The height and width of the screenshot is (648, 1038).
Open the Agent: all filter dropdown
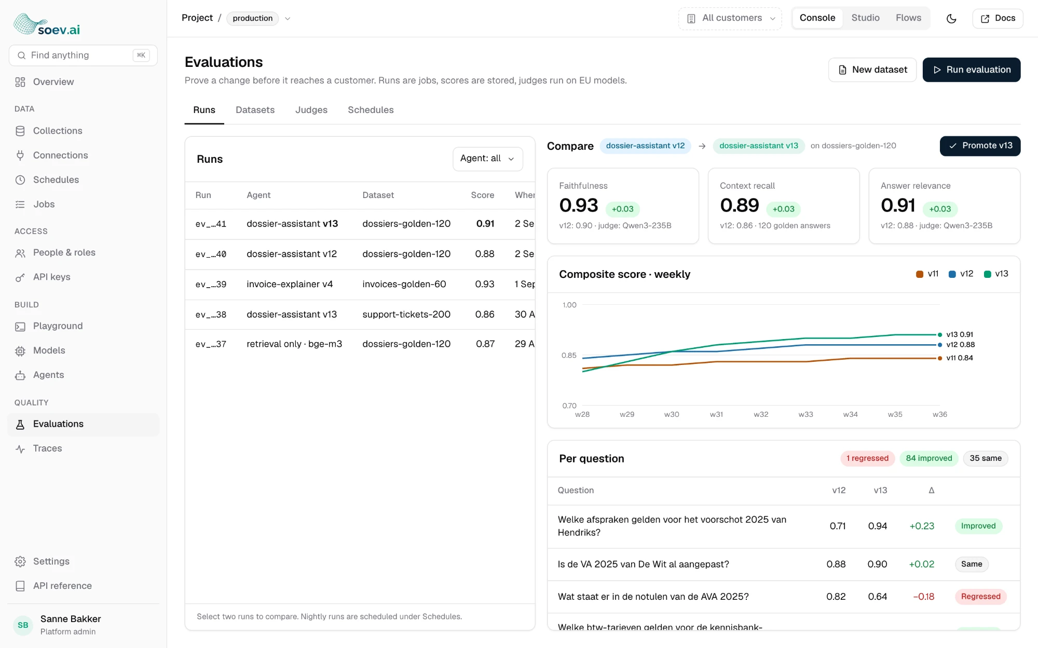tap(487, 159)
